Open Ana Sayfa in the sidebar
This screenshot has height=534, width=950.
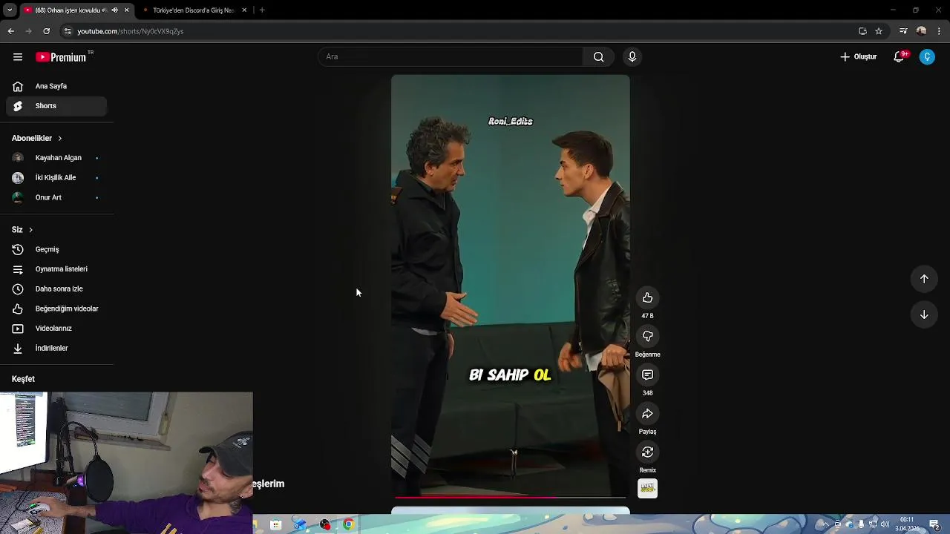pyautogui.click(x=56, y=86)
